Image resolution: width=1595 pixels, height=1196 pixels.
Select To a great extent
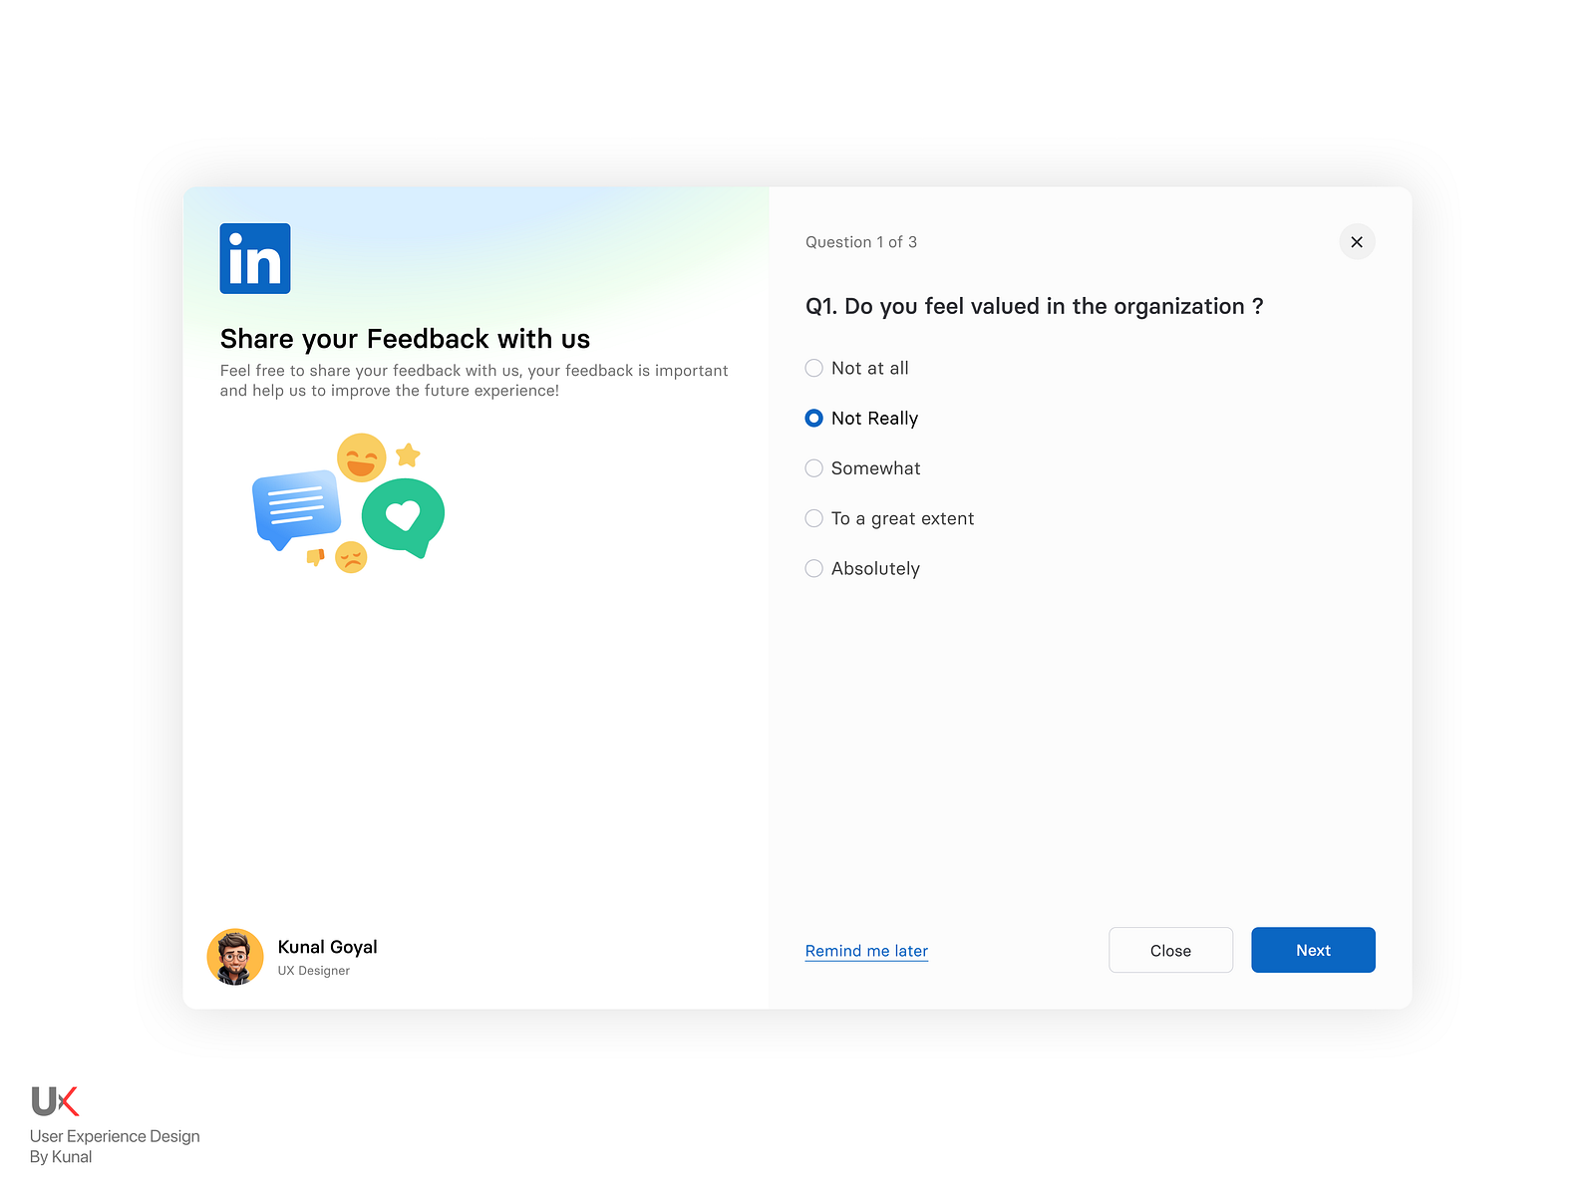point(813,518)
